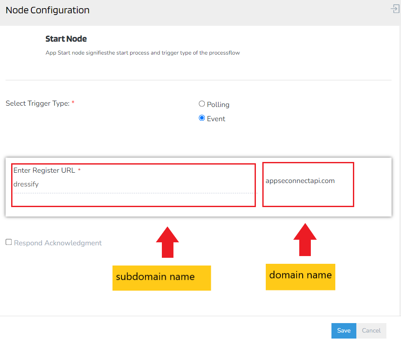Select the Polling radio button
The width and height of the screenshot is (401, 345).
click(202, 104)
